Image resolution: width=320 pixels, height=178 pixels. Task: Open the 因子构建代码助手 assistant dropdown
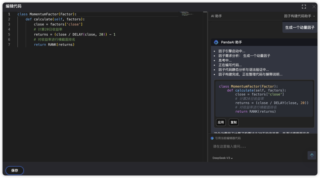(x=299, y=16)
